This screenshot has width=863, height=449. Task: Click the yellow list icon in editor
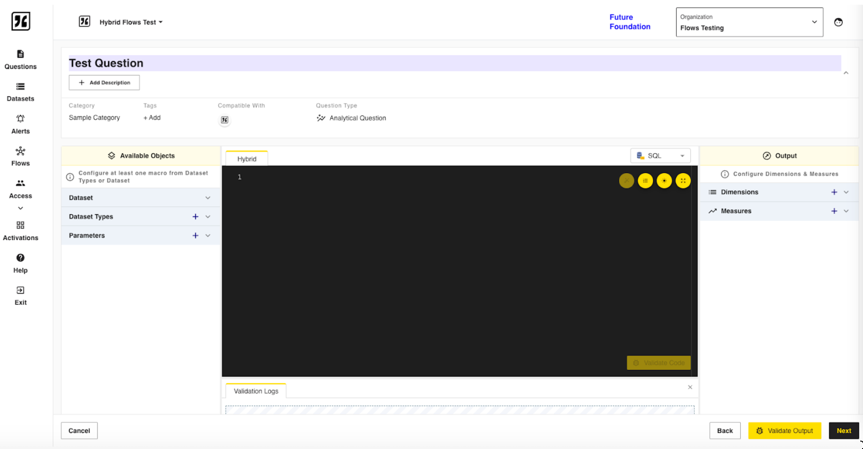click(x=645, y=181)
